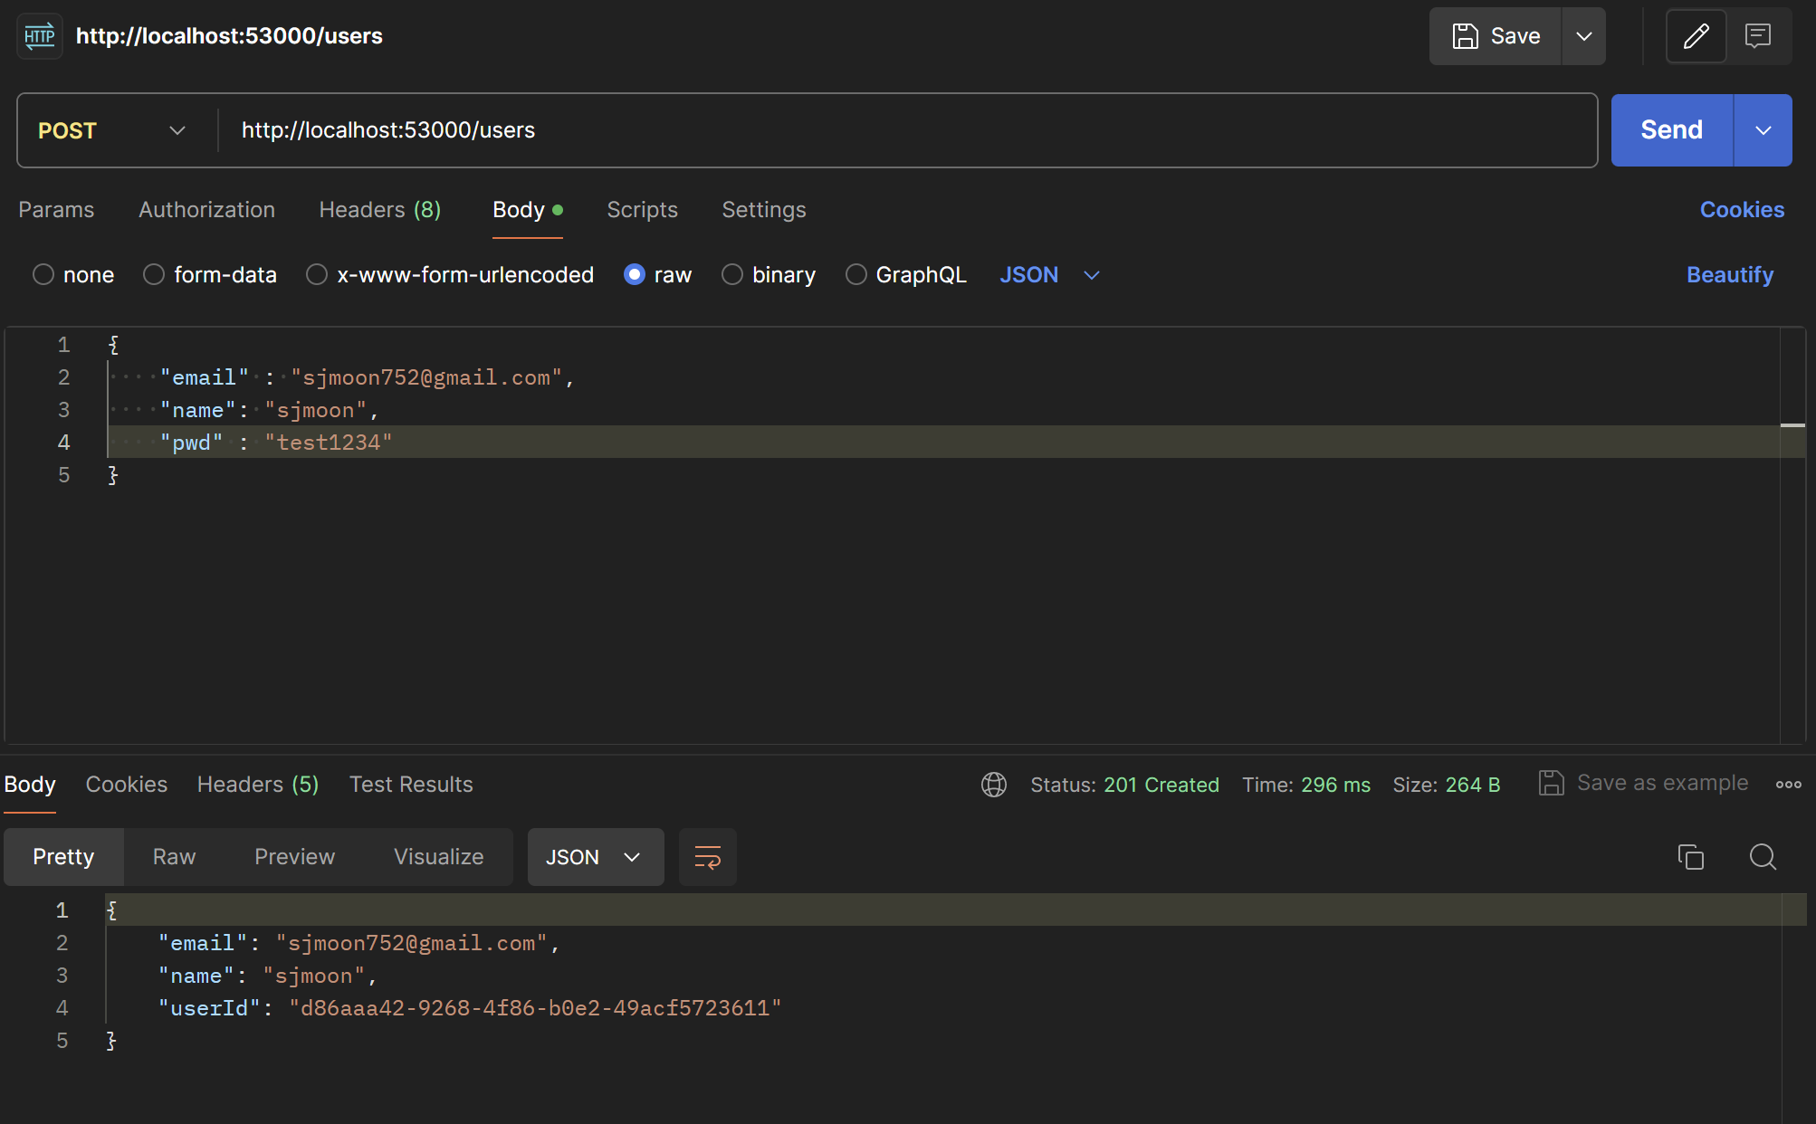
Task: Open the comments icon
Action: click(1758, 36)
